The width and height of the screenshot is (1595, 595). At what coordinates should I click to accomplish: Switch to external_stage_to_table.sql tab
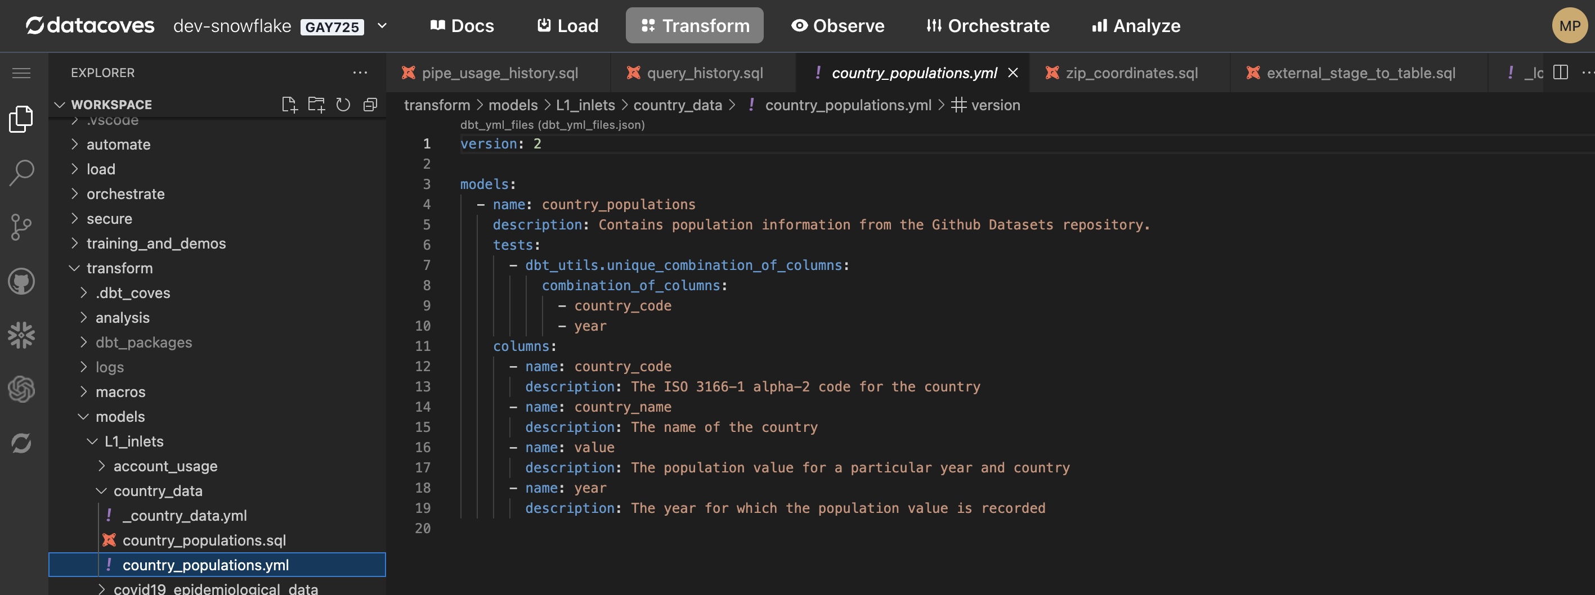[1359, 73]
